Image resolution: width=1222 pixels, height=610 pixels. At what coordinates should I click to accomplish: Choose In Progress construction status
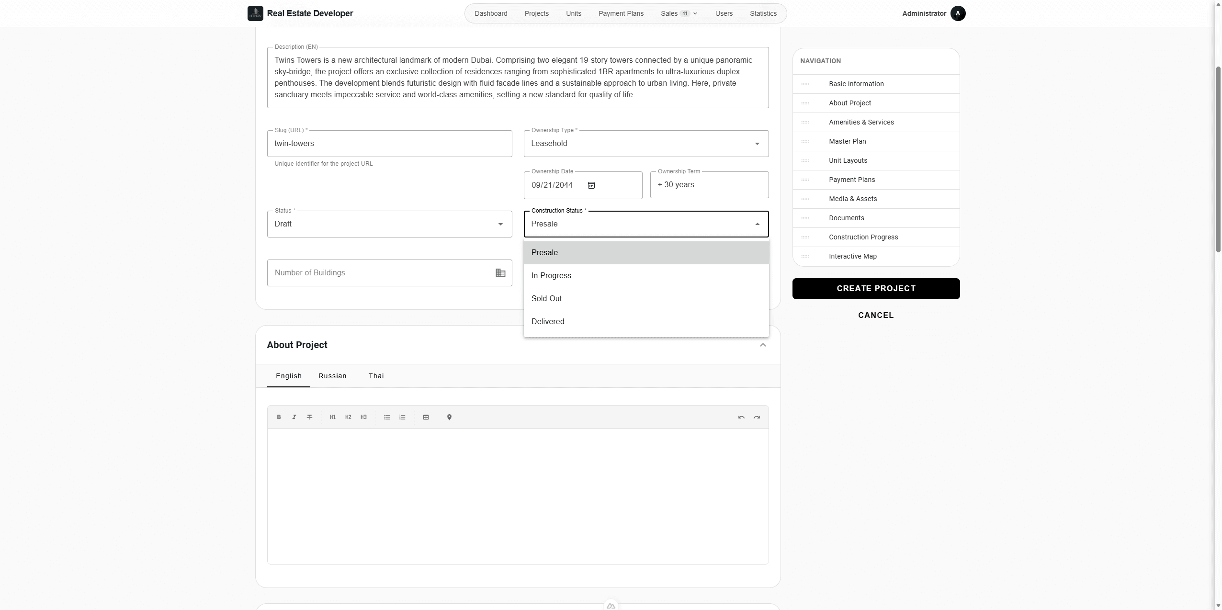coord(646,276)
